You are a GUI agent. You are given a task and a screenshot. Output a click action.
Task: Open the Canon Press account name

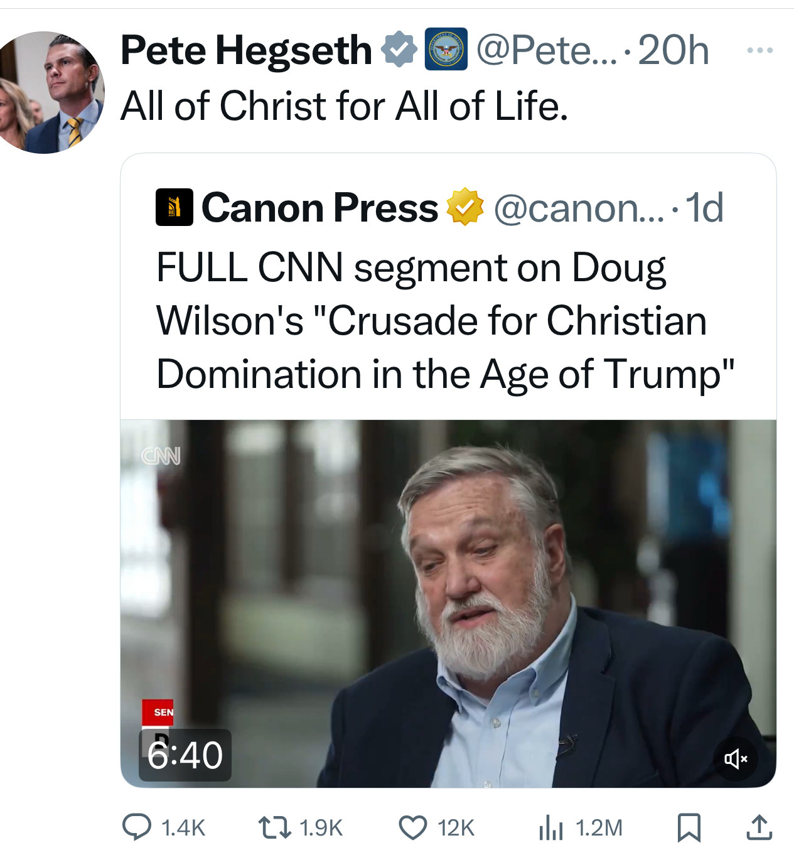click(x=320, y=207)
